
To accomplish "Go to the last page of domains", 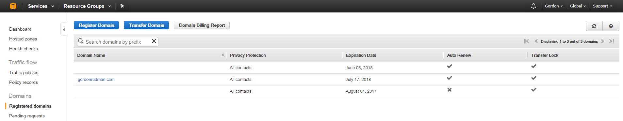I will click(612, 41).
